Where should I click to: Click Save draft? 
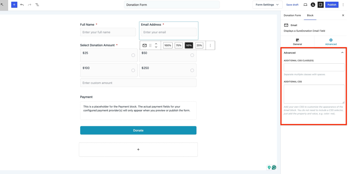click(292, 5)
